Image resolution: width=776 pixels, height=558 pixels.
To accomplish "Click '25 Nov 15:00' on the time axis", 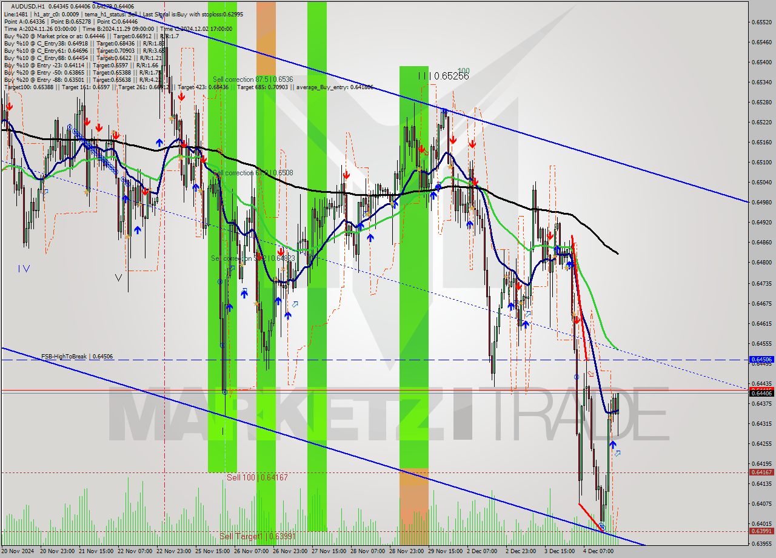I will (213, 551).
